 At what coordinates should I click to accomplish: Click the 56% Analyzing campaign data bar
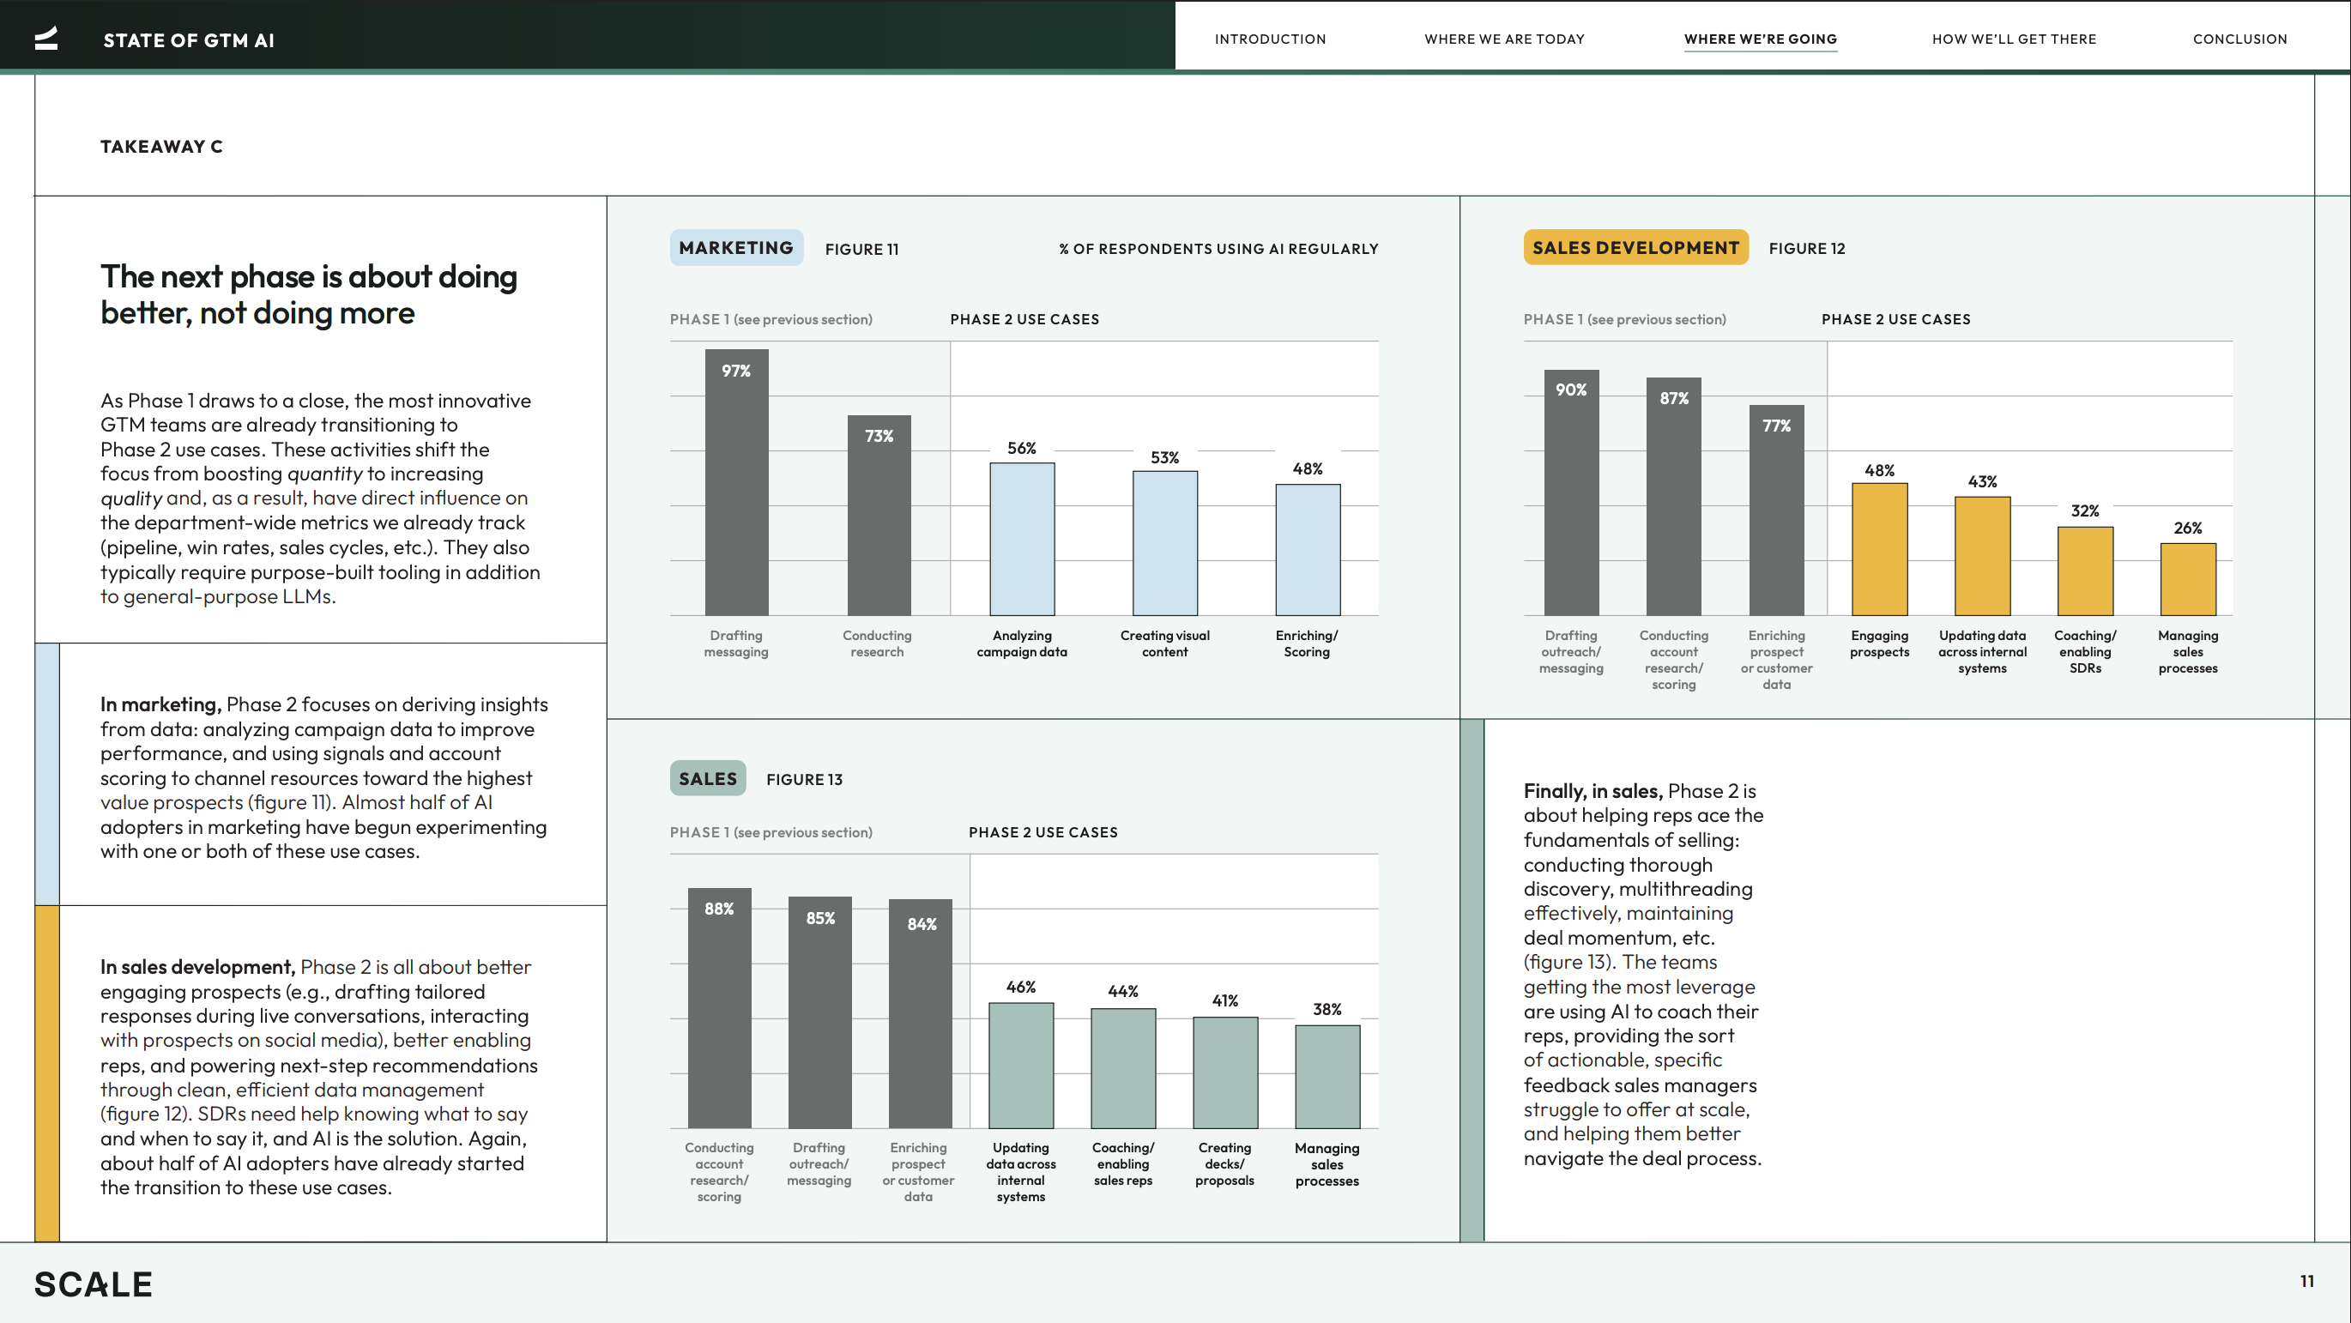tap(1021, 539)
